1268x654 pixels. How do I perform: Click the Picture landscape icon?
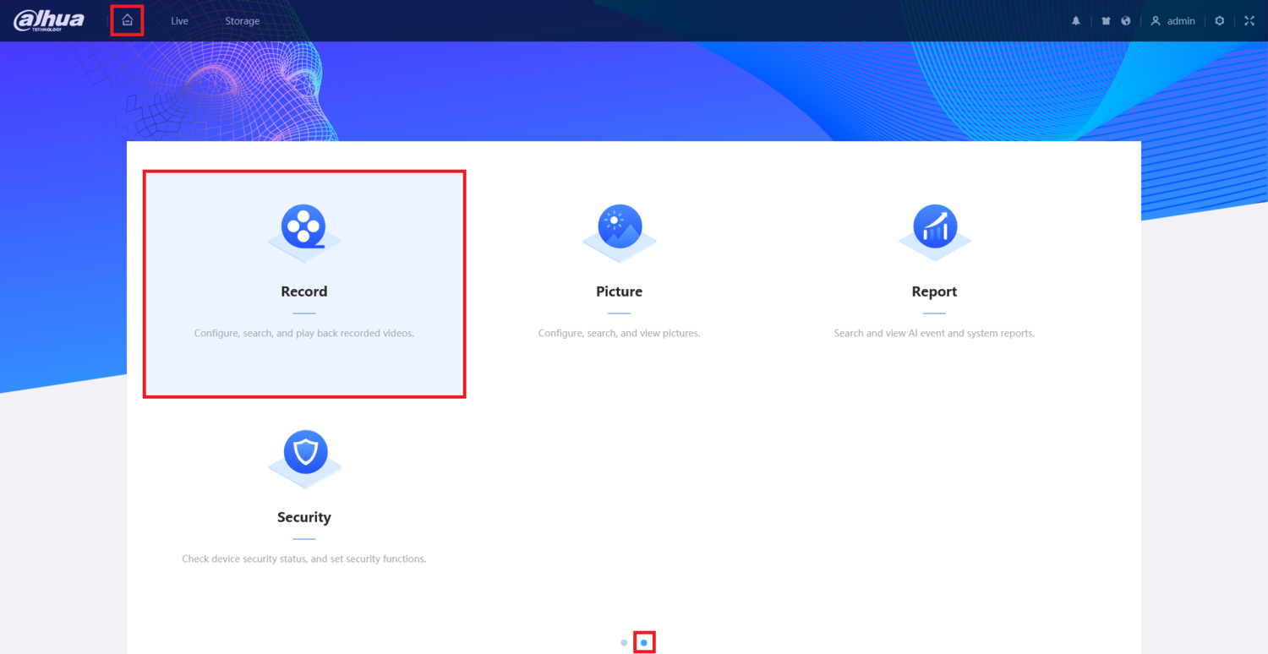coord(619,227)
